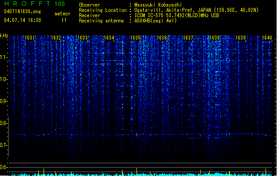The image size is (277, 176).
Task: Click the date stamp 04.07.14 16:30
Action: tap(22, 20)
